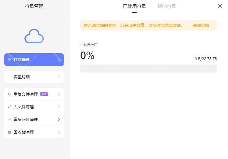The height and width of the screenshot is (159, 228).
Task: Open the 大文件清理 menu entry
Action: [x=34, y=107]
